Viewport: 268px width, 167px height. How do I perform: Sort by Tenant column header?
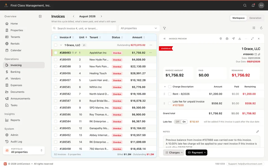click(95, 37)
